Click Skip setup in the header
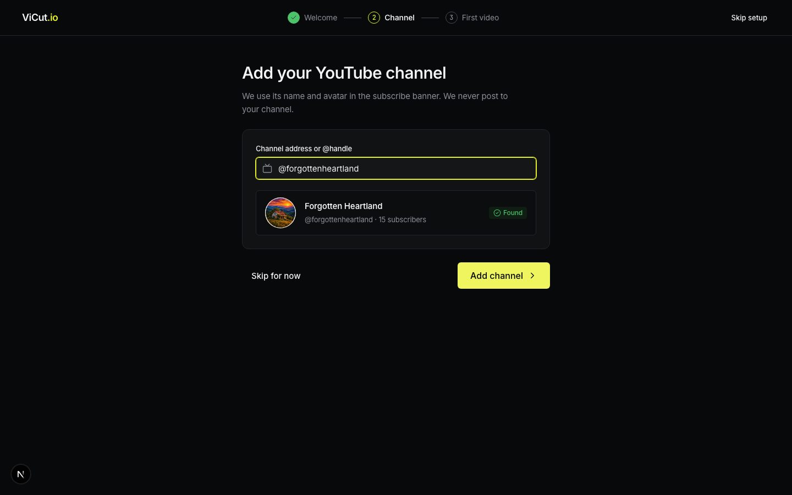 point(749,18)
